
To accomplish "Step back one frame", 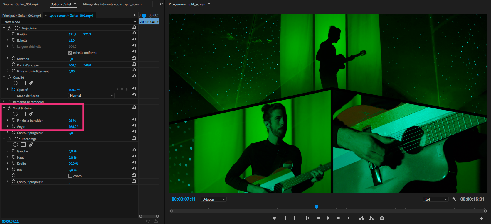I will click(x=318, y=218).
